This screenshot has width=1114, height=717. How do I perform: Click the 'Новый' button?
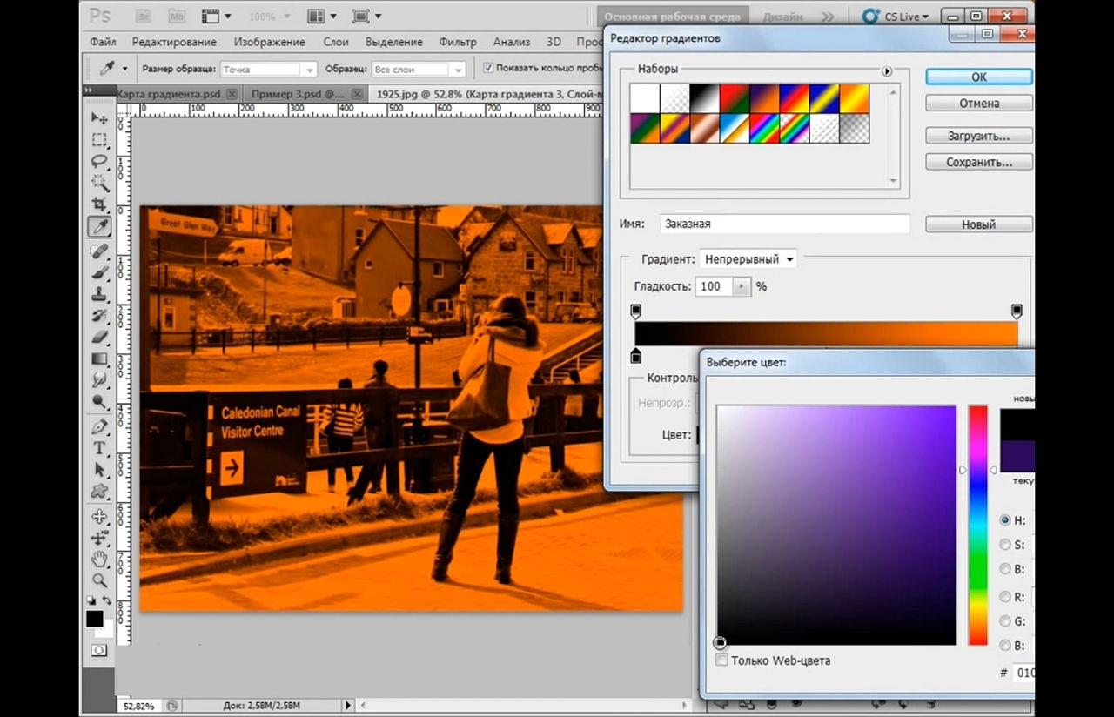(979, 224)
